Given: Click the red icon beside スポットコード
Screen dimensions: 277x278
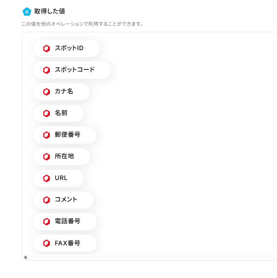Looking at the screenshot, I should [47, 70].
